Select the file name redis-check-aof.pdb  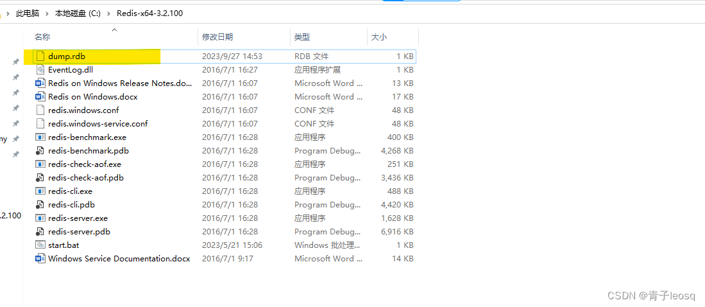pyautogui.click(x=86, y=178)
